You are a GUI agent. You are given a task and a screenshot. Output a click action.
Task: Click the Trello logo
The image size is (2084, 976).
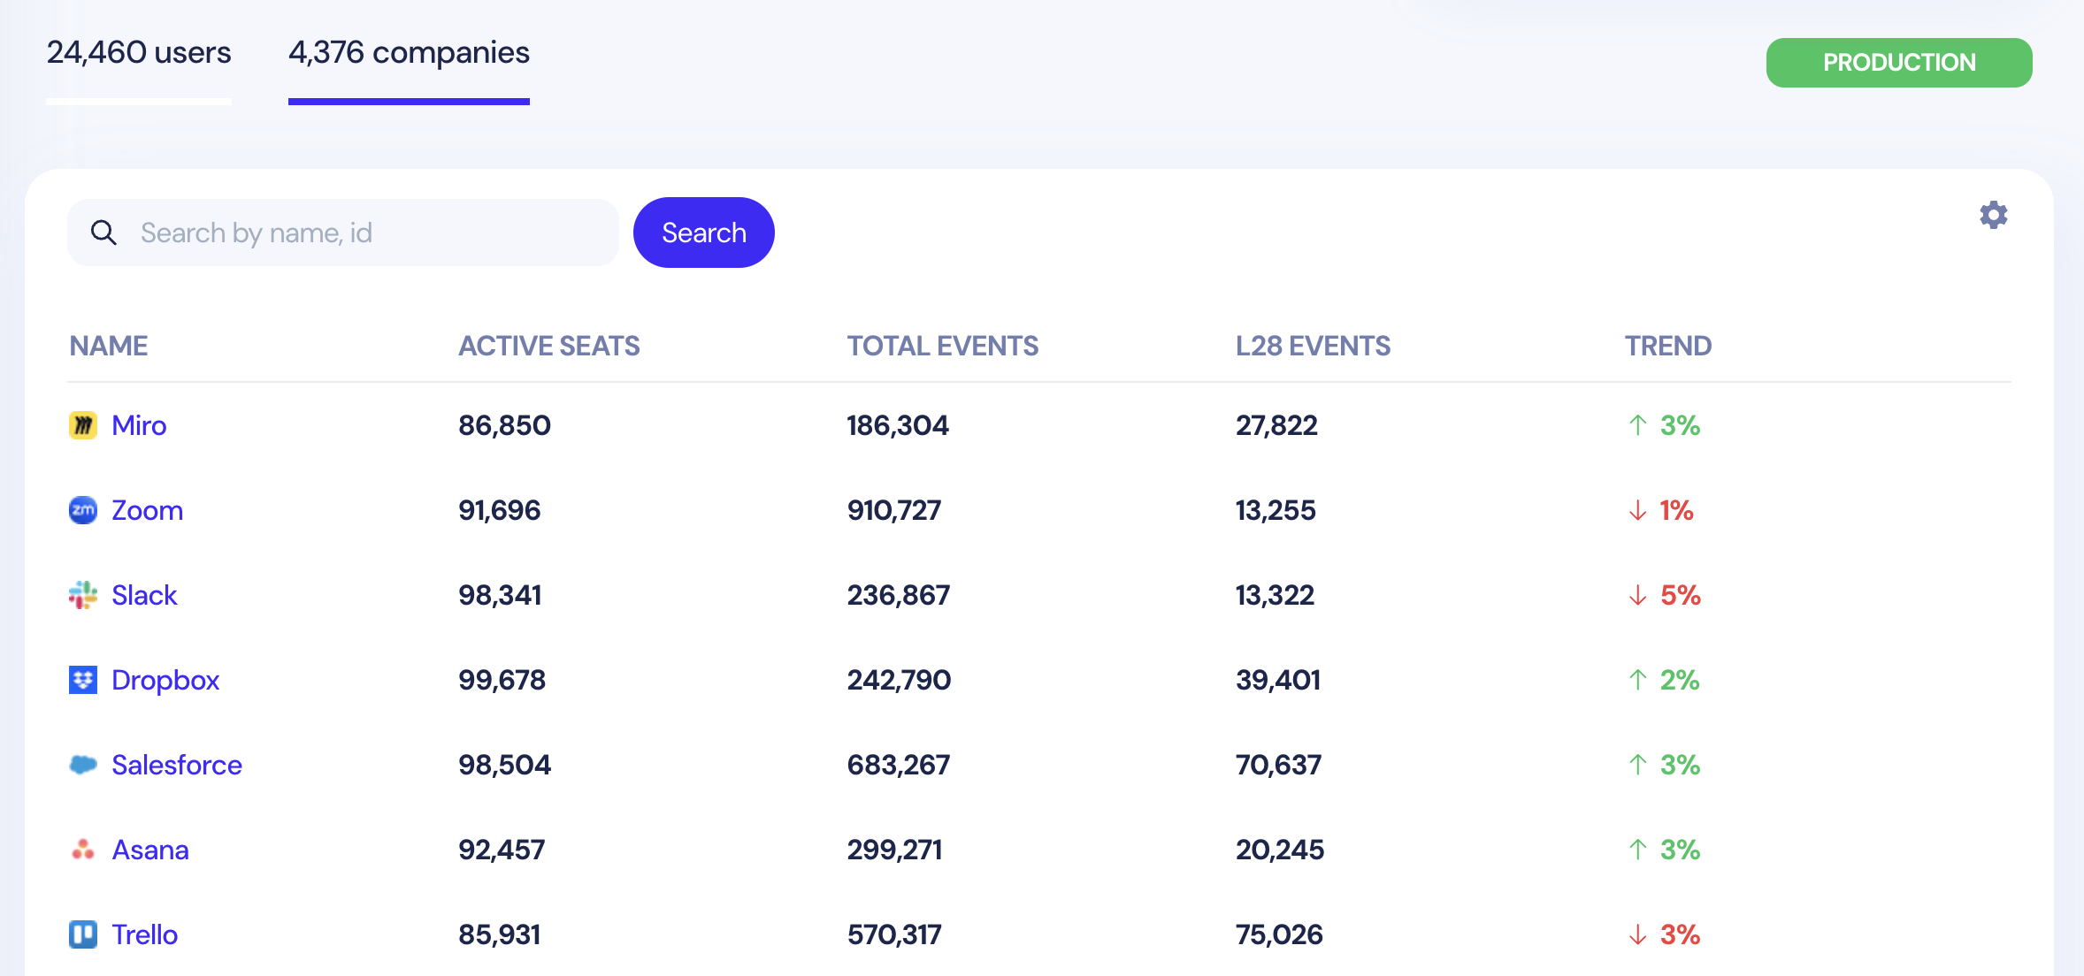tap(82, 934)
